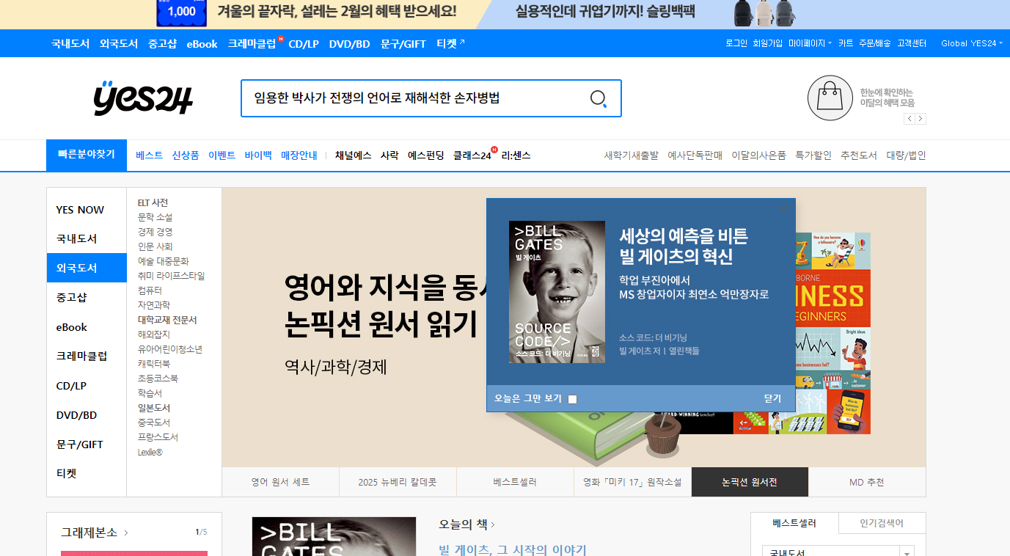Open the Bill Gates book cover in popup
Viewport: 1010px width, 556px height.
[557, 292]
